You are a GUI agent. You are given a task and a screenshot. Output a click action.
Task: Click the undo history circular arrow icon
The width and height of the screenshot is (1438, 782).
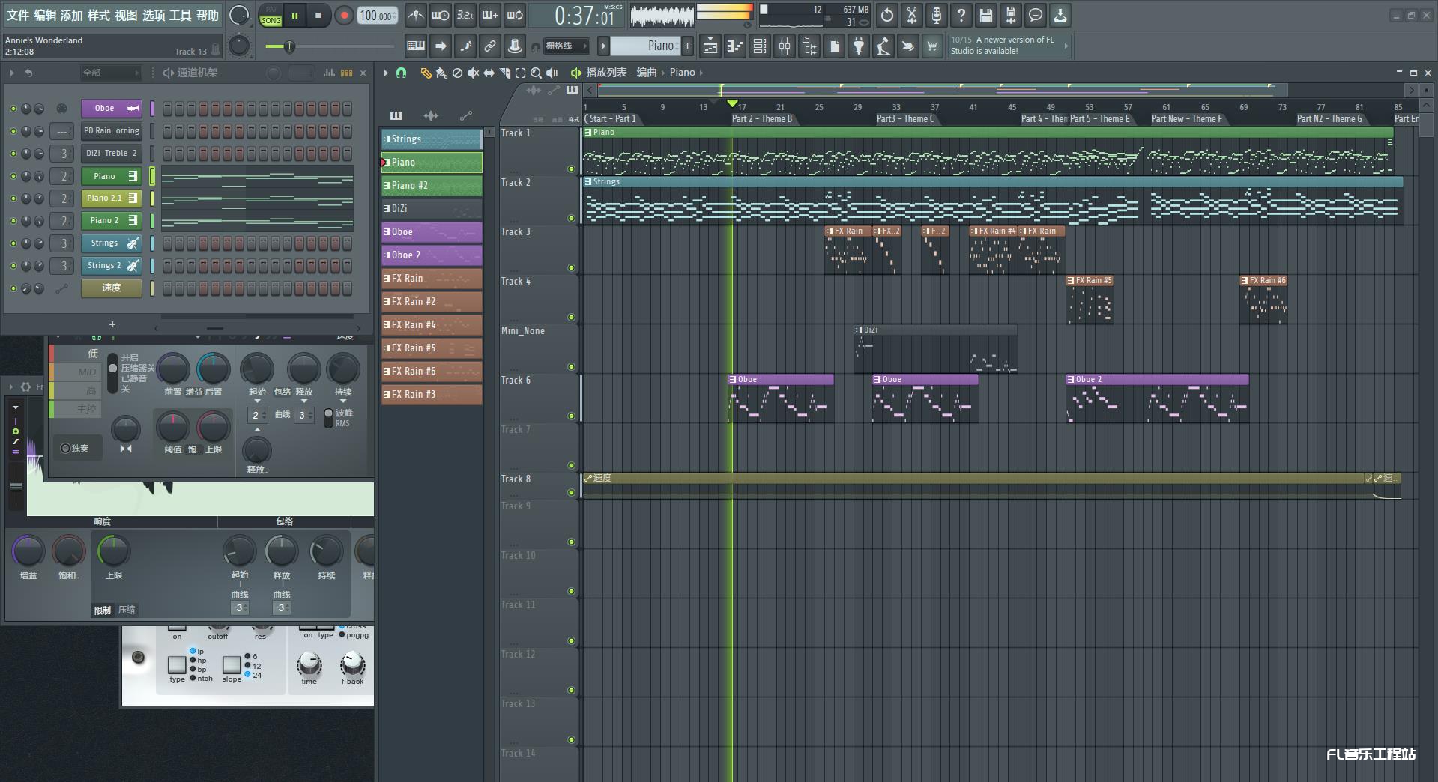point(887,15)
